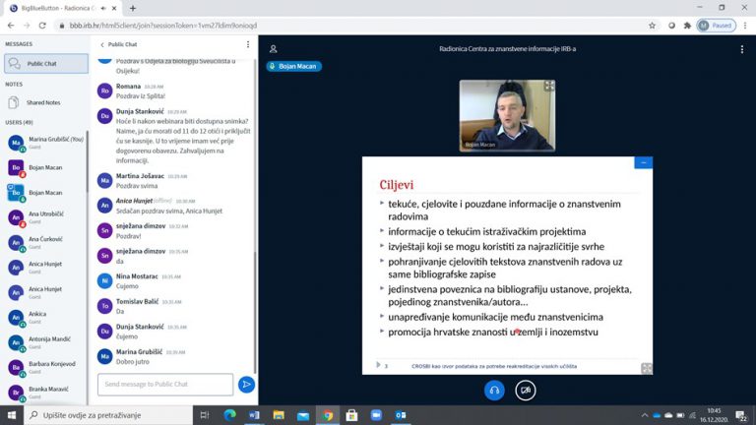
Task: Open Public Chat in the messages list
Action: point(45,63)
